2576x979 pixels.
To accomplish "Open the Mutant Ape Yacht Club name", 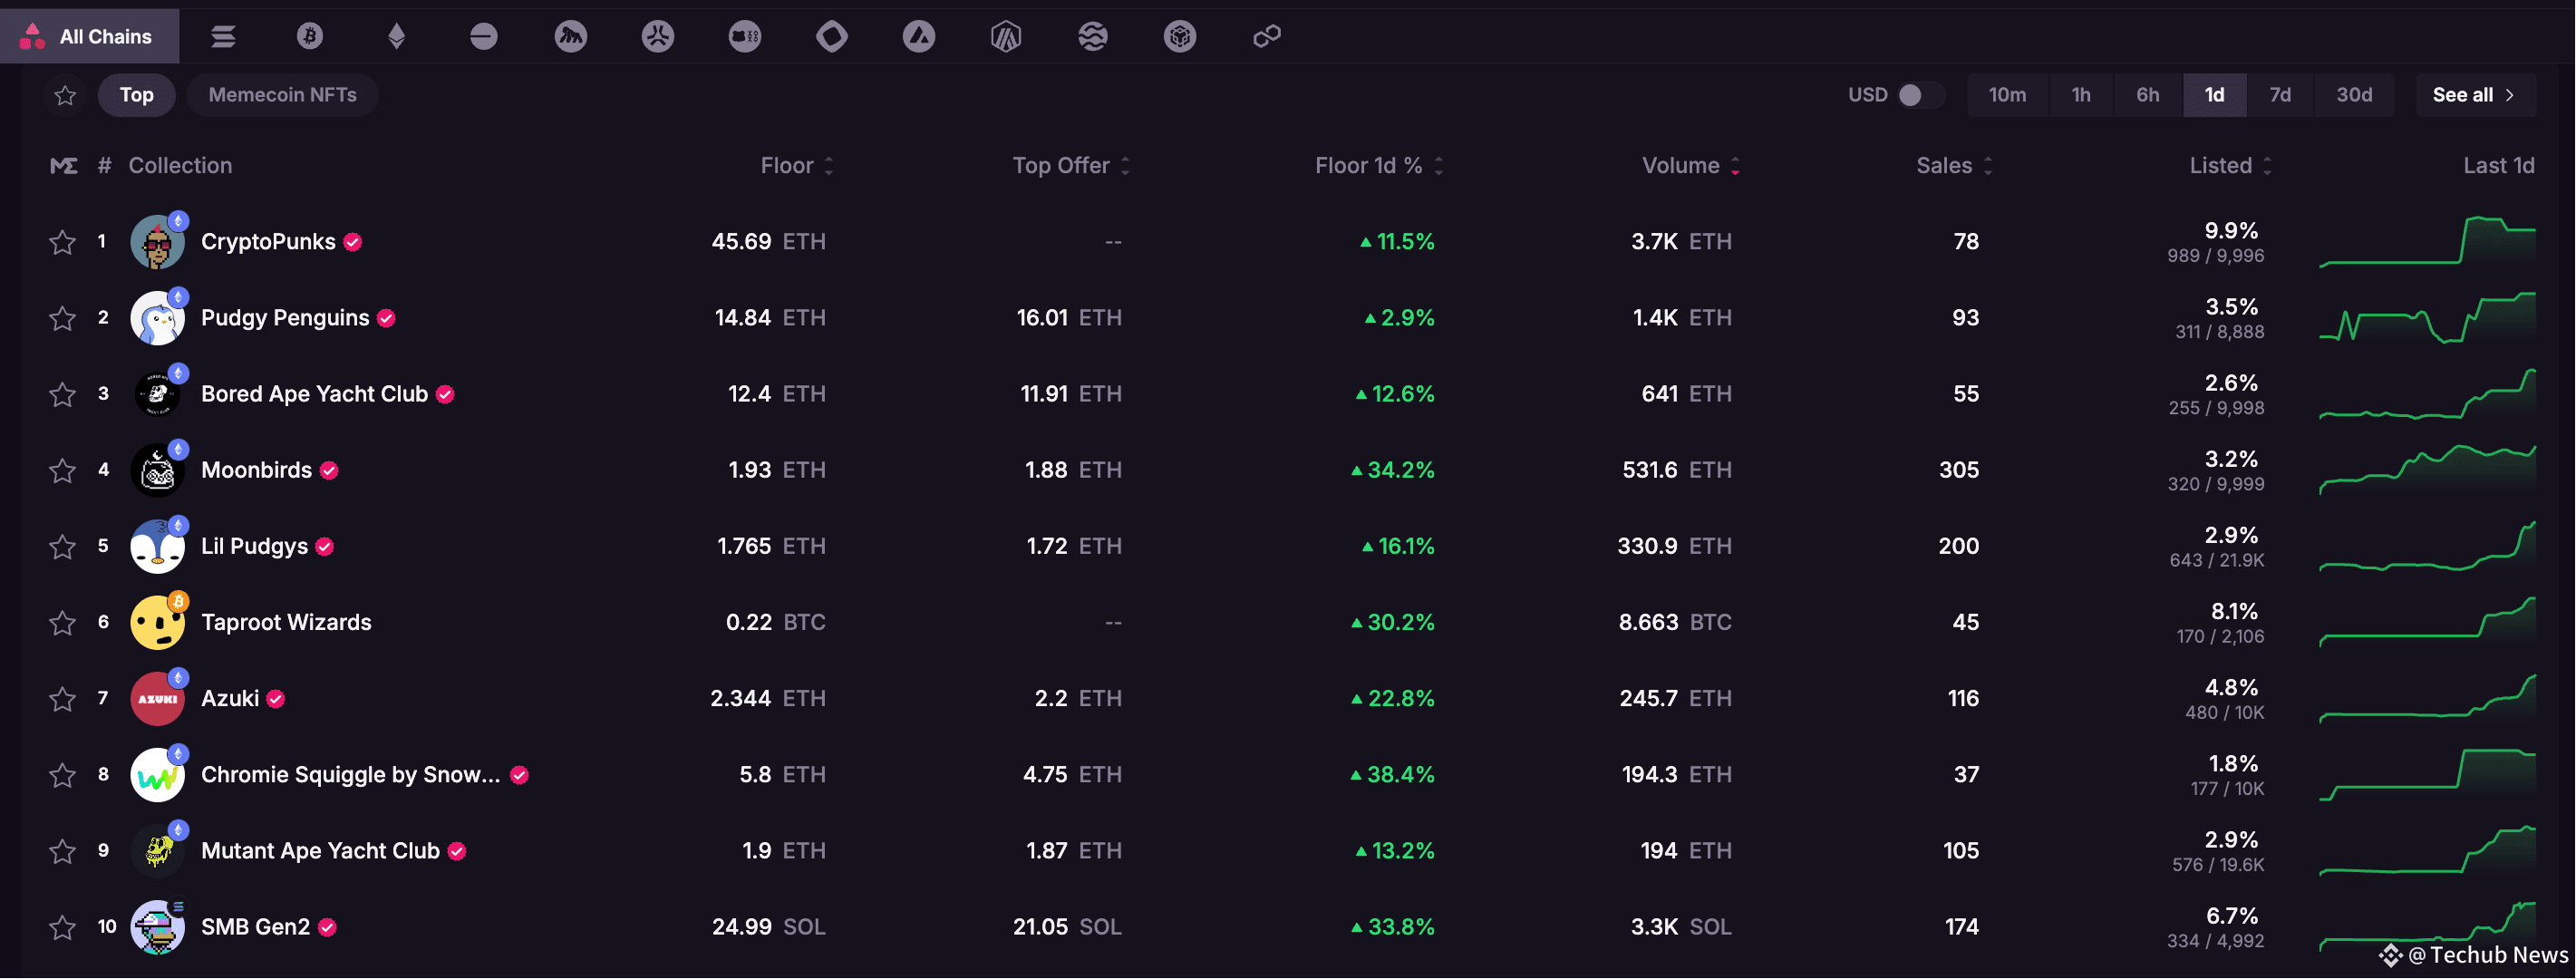I will click(x=320, y=851).
